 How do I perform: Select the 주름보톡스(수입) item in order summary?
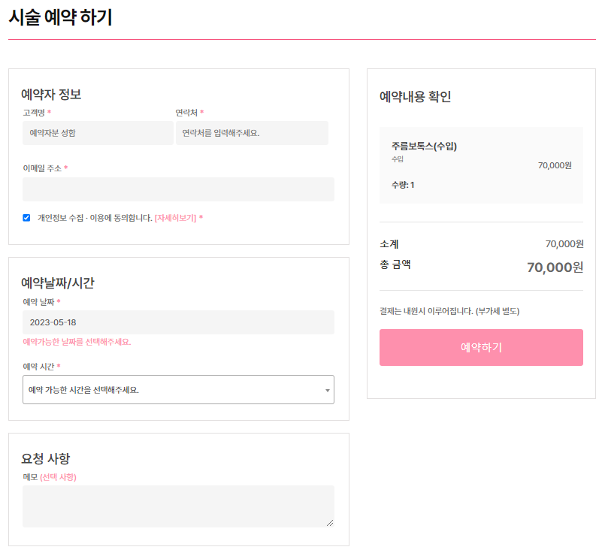(x=421, y=147)
